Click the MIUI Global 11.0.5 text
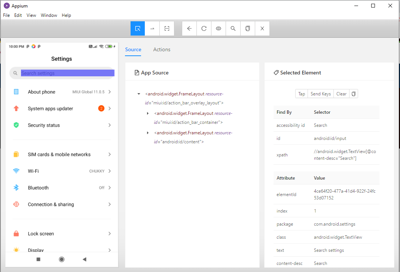 [x=88, y=92]
